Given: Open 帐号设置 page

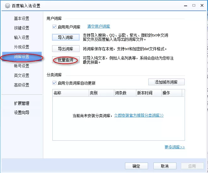Looking at the screenshot, I should click(x=22, y=66).
